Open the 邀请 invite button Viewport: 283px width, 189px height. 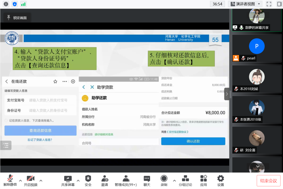pos(105,181)
